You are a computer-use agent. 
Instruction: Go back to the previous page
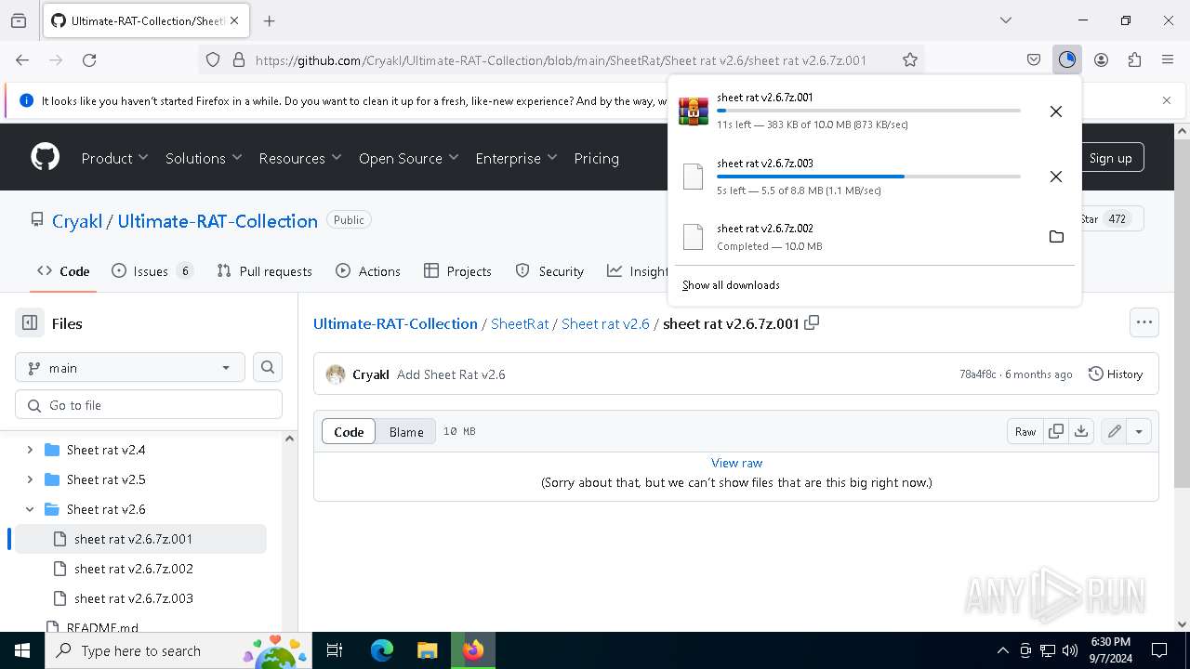[x=22, y=59]
